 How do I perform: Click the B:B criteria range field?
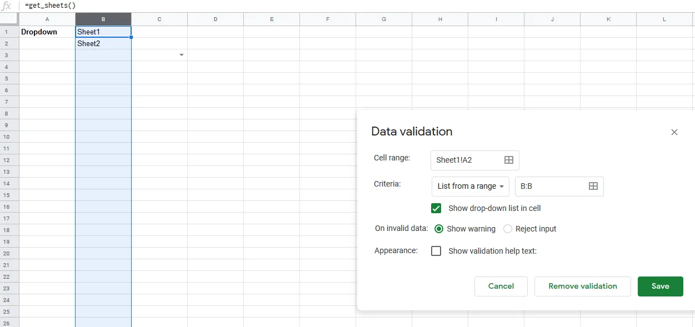point(550,186)
